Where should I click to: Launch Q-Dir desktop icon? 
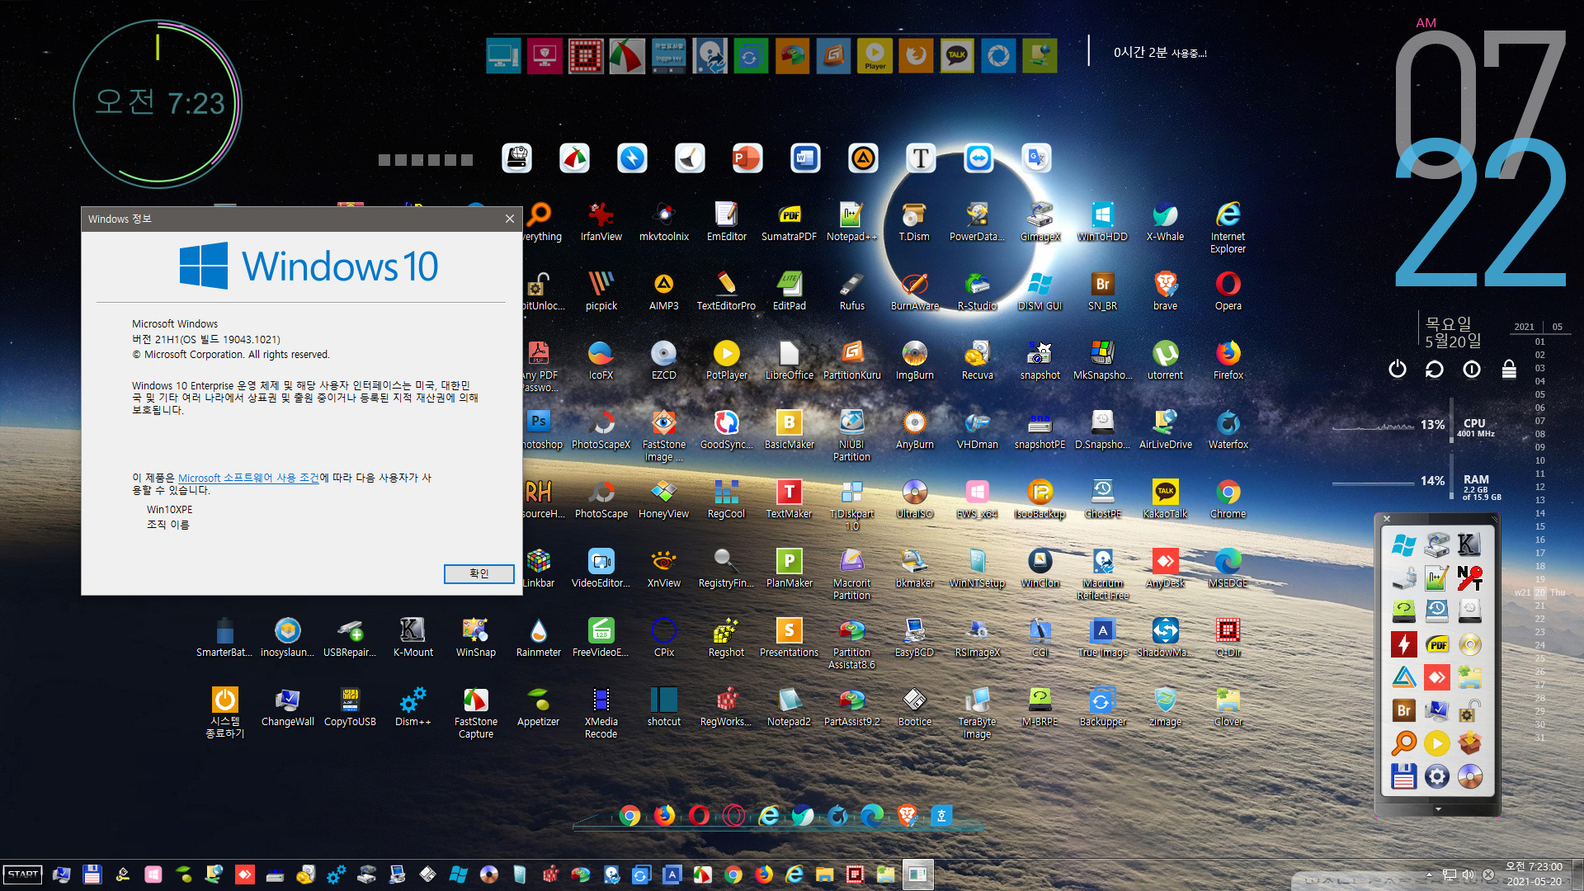tap(1228, 638)
